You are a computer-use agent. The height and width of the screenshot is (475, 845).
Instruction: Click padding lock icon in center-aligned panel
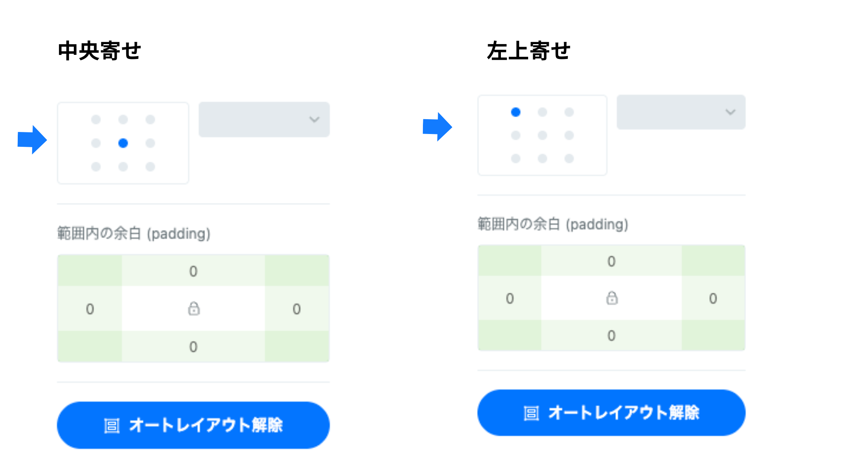tap(194, 308)
